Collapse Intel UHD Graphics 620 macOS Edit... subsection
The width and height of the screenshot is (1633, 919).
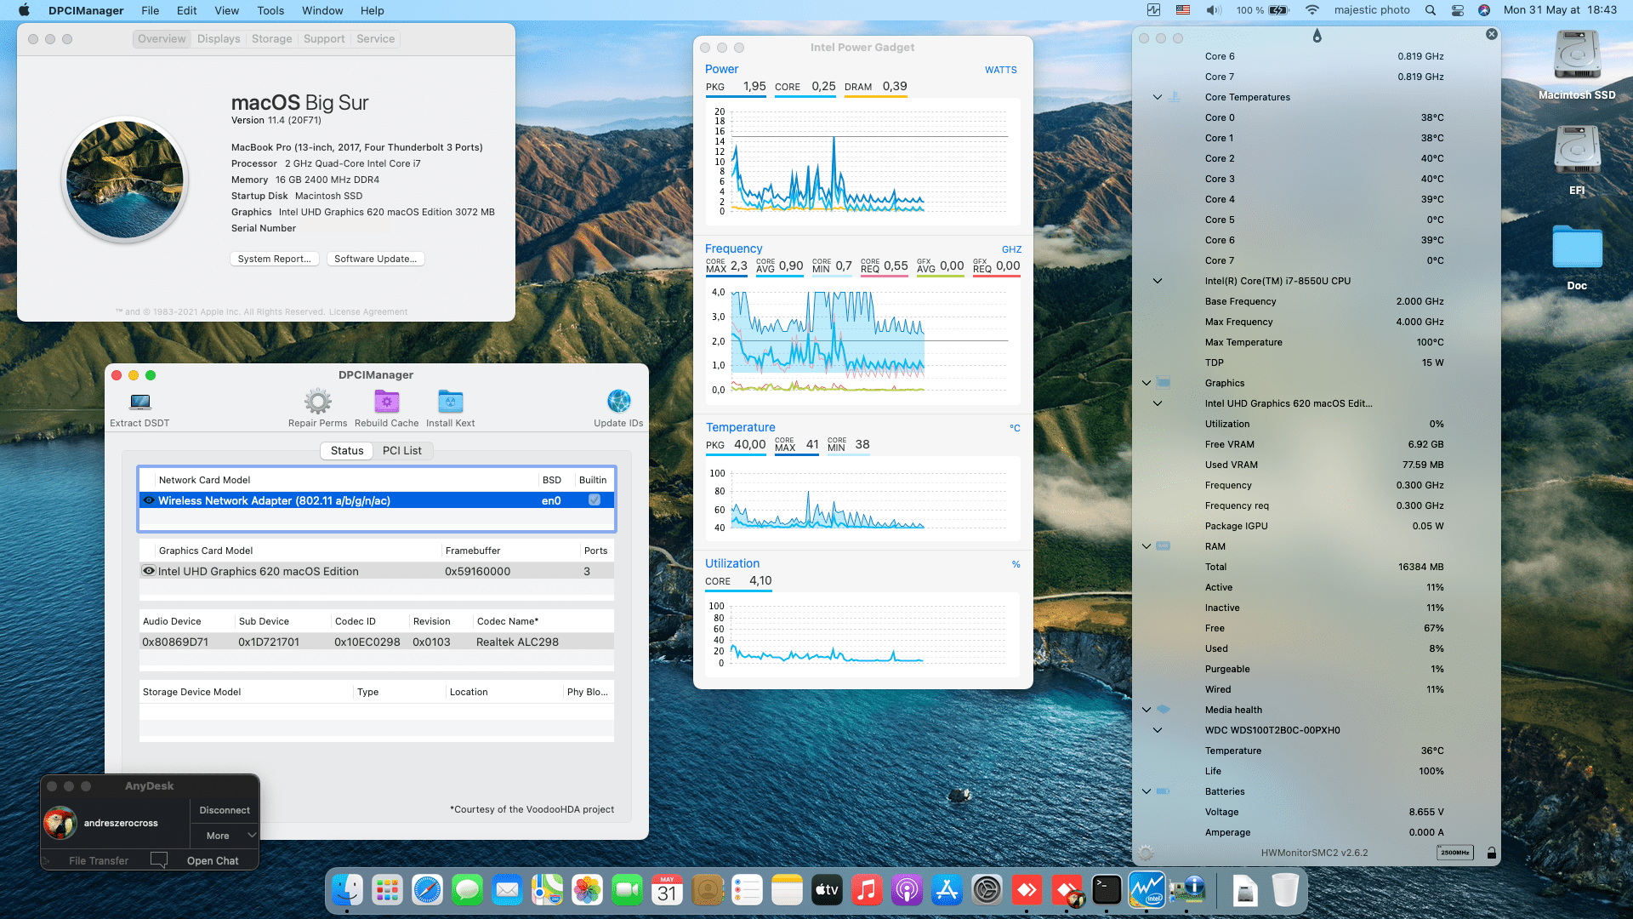[1158, 403]
